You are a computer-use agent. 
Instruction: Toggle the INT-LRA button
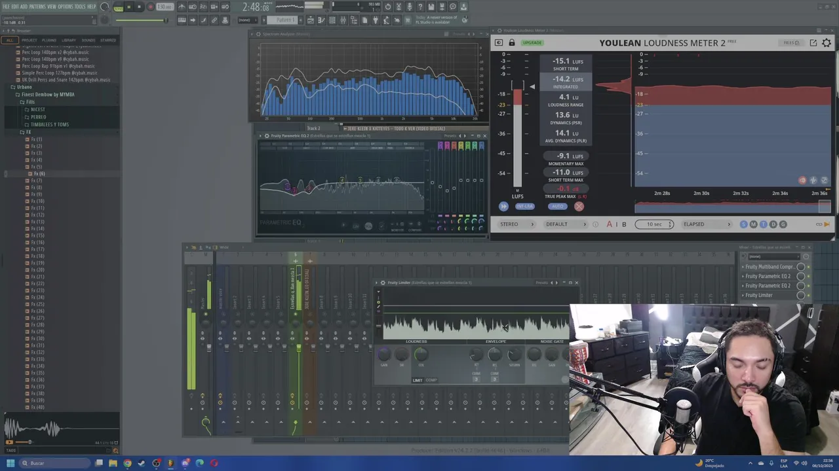click(524, 206)
